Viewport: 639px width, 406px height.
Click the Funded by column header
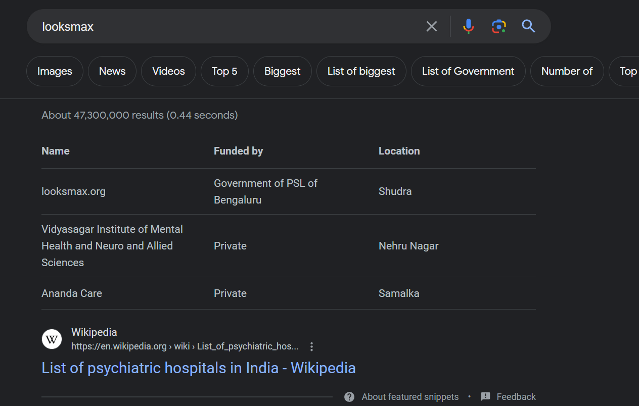coord(238,151)
